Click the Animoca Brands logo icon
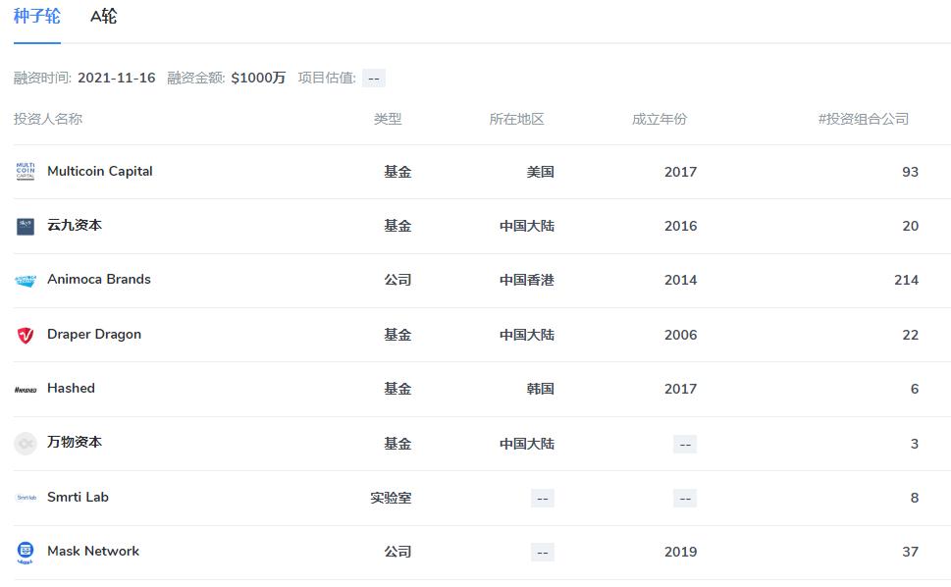Image resolution: width=951 pixels, height=587 pixels. click(x=26, y=279)
